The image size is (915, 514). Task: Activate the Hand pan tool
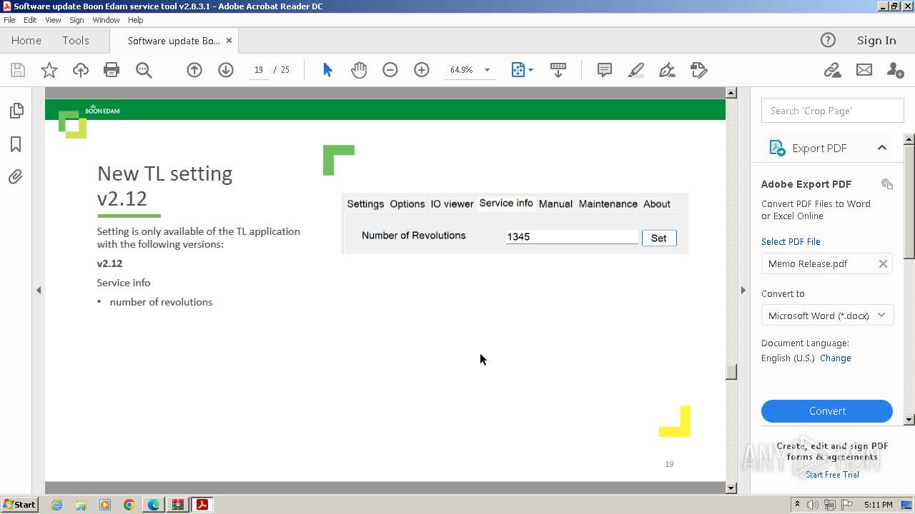point(359,70)
